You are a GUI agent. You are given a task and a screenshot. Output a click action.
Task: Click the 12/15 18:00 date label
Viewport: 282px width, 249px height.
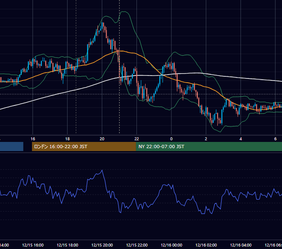tap(68, 245)
